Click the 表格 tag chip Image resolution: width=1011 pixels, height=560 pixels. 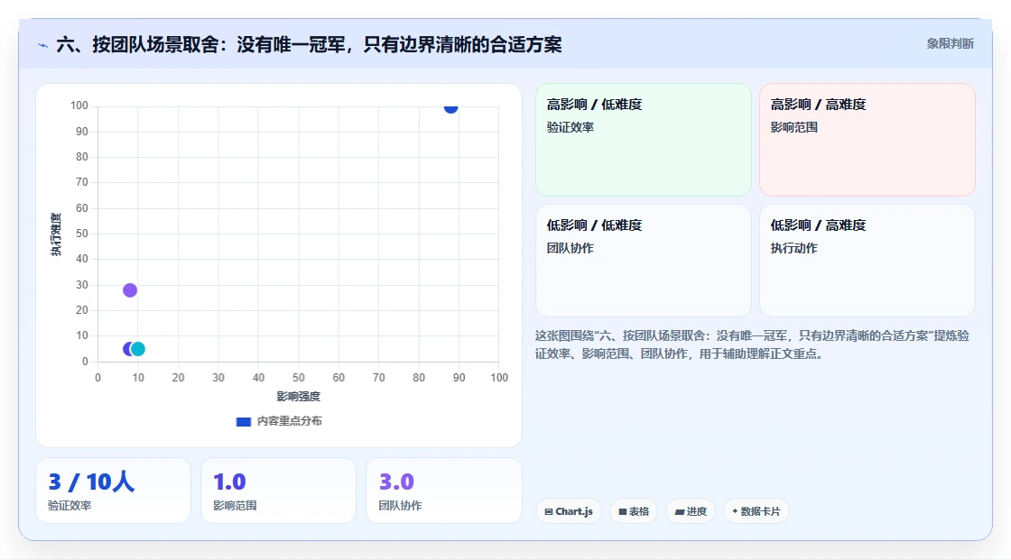634,511
